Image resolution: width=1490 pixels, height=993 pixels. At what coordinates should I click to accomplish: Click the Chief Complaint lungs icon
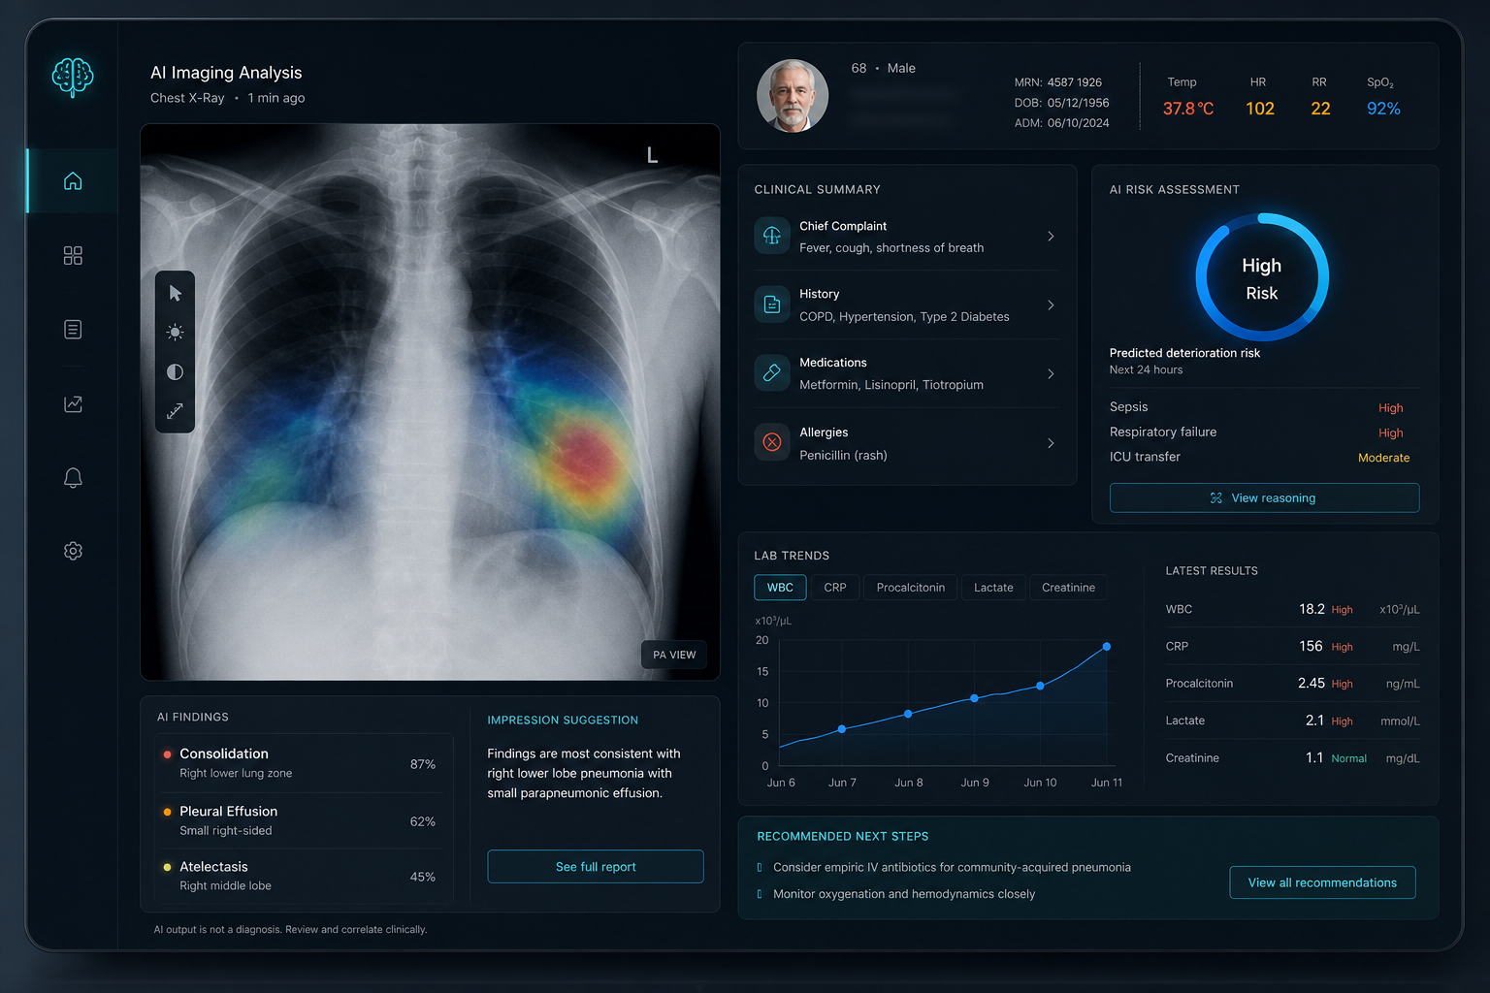772,236
